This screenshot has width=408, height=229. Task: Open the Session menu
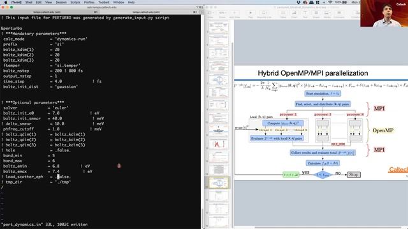point(61,3)
